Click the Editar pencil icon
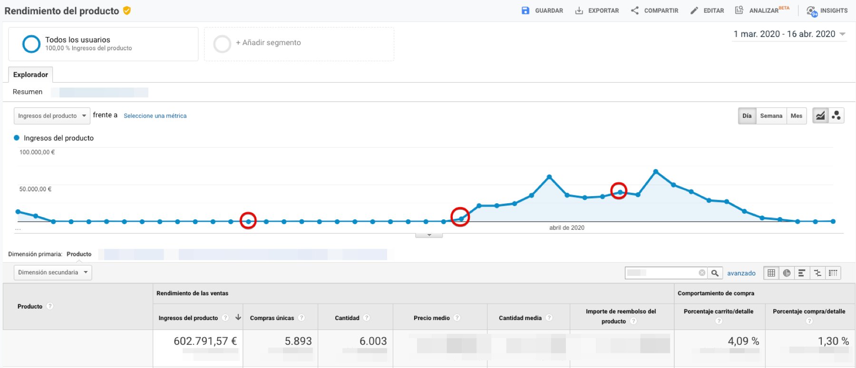The width and height of the screenshot is (856, 368). pos(694,10)
